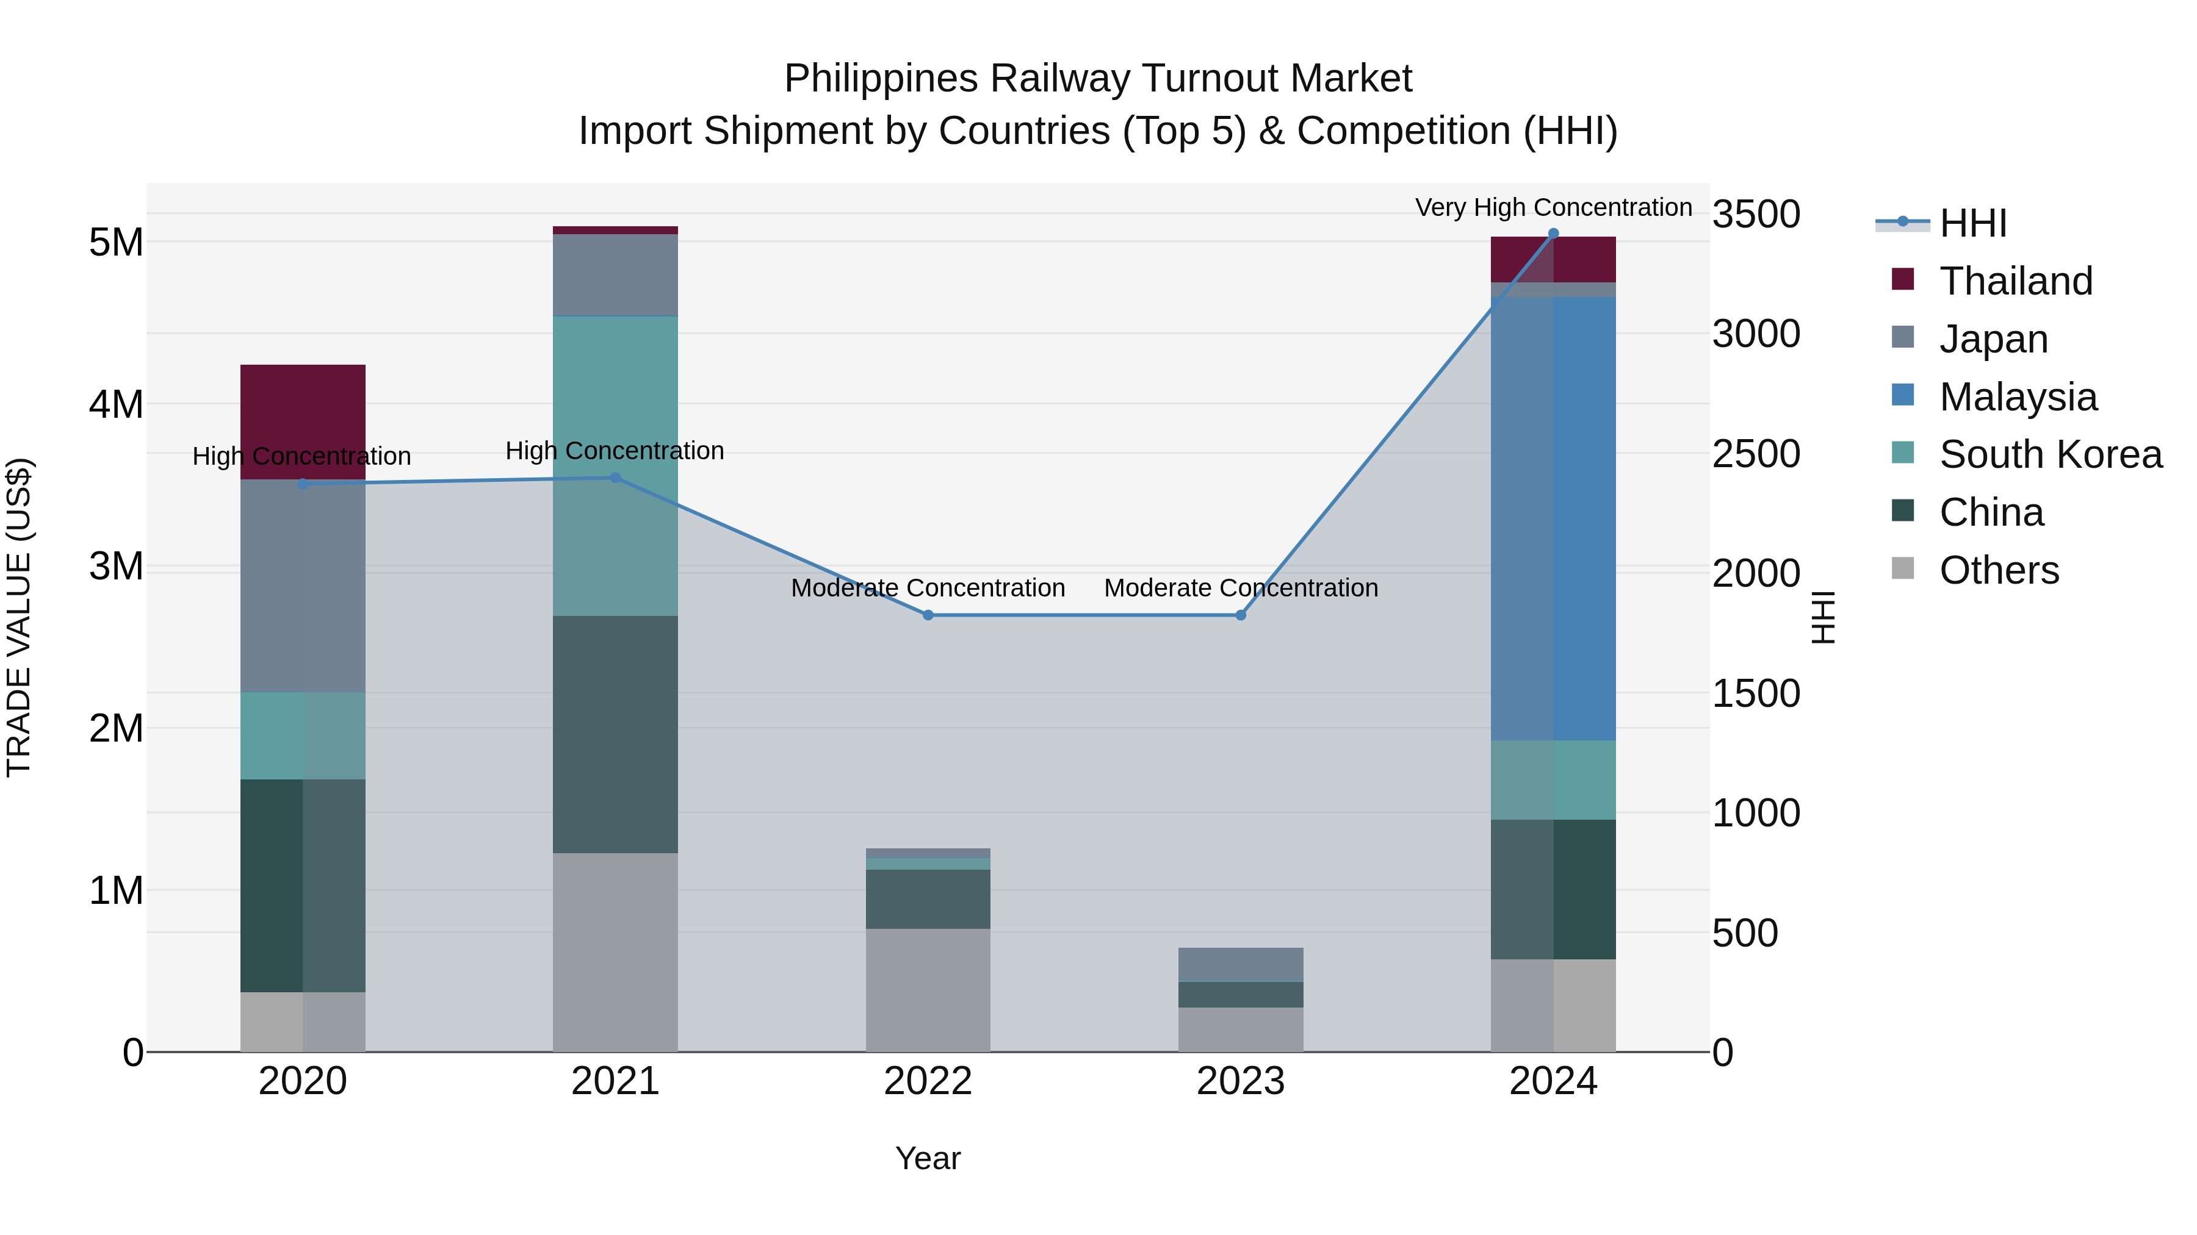Click the South Korea teal legend swatch
This screenshot has height=1235, width=2197.
click(x=1903, y=452)
